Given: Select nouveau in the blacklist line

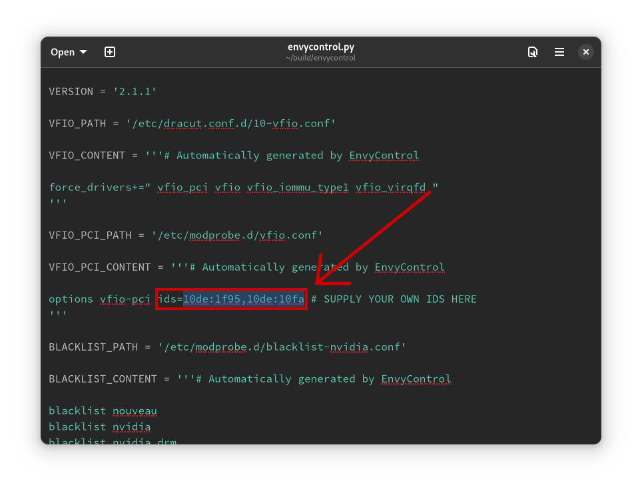Looking at the screenshot, I should [x=135, y=410].
